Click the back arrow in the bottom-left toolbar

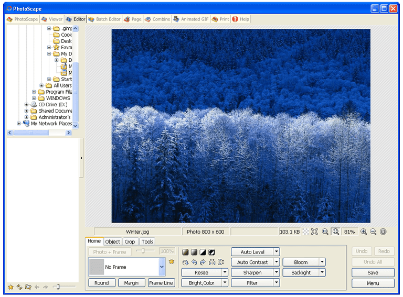37,287
